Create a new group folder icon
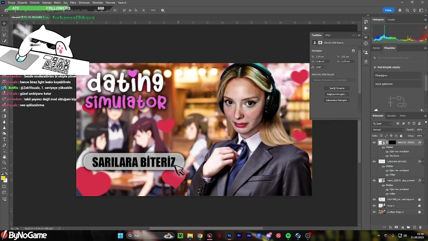Image resolution: width=428 pixels, height=241 pixels. click(408, 227)
